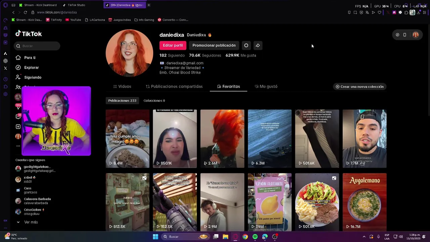Select Publicaciones 233 filter
Image resolution: width=430 pixels, height=242 pixels.
coord(122,100)
